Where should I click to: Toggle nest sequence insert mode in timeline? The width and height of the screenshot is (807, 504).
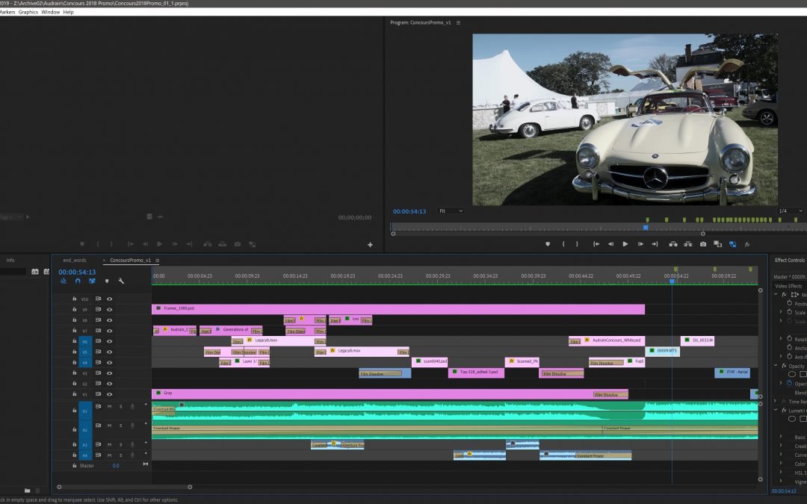click(64, 281)
